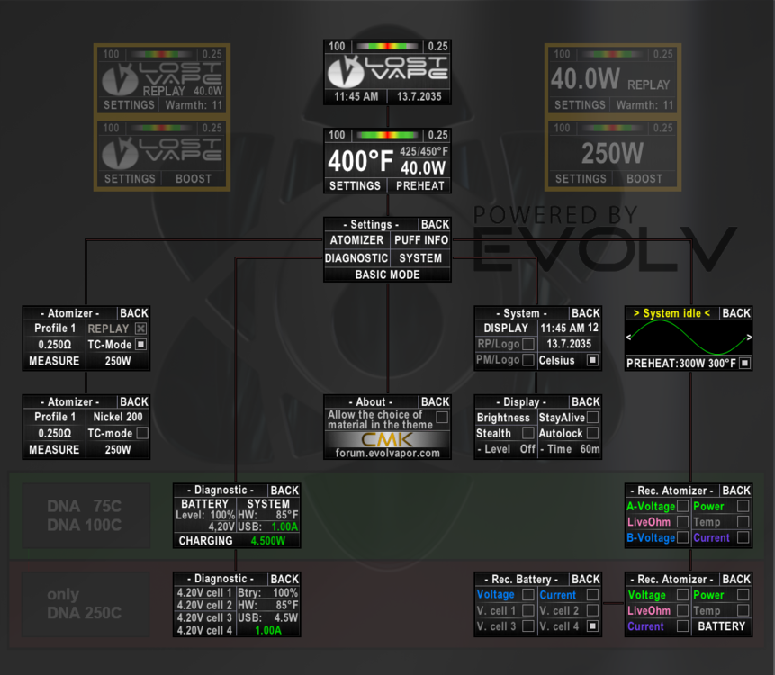Screen dimensions: 775x675
Task: Click the right arrow in System idle graph
Action: (x=749, y=337)
